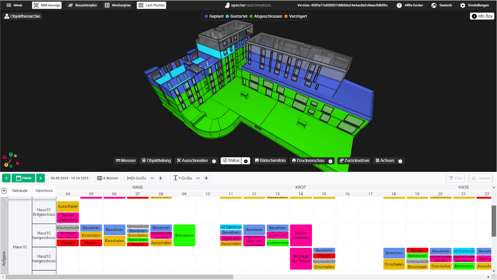This screenshot has width=497, height=280.
Task: Decrease the X-Größe with minus stepper
Action: (x=152, y=178)
